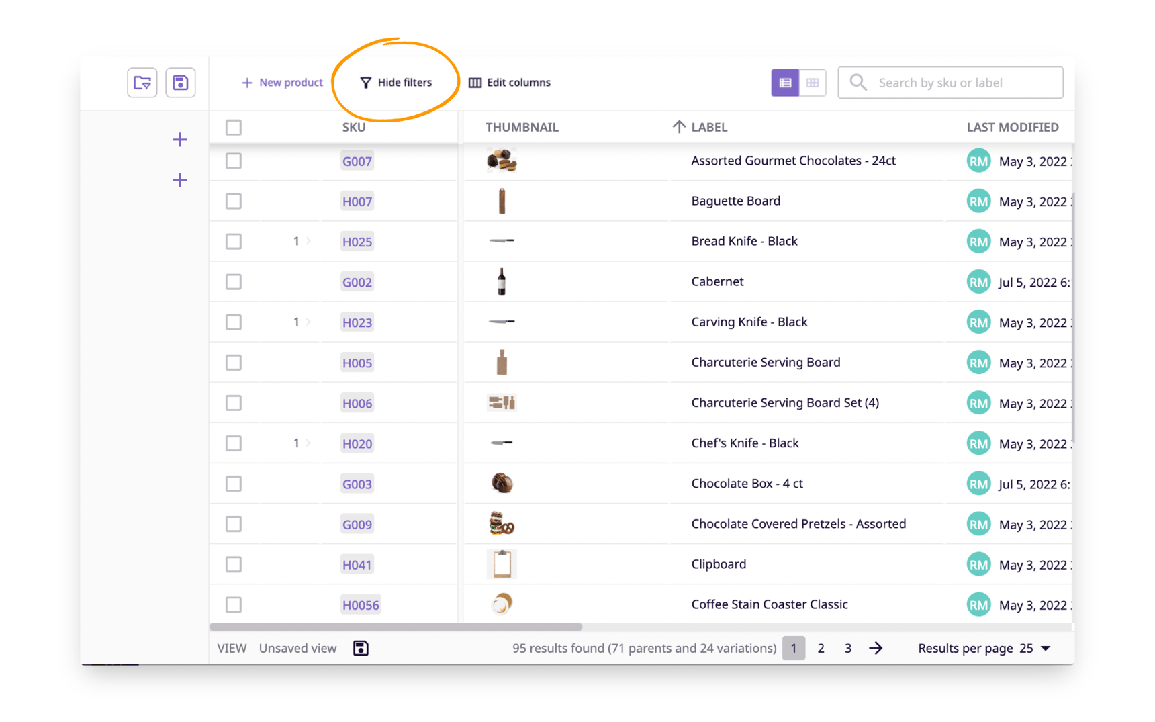This screenshot has width=1155, height=722.
Task: Click the search magnifier icon
Action: (858, 82)
